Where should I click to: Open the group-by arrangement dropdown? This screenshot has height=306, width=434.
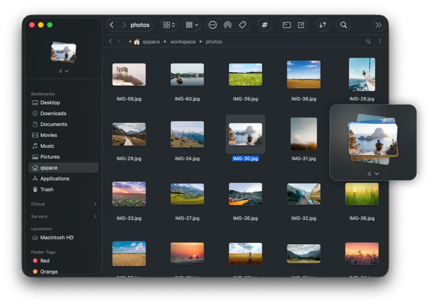coord(192,25)
